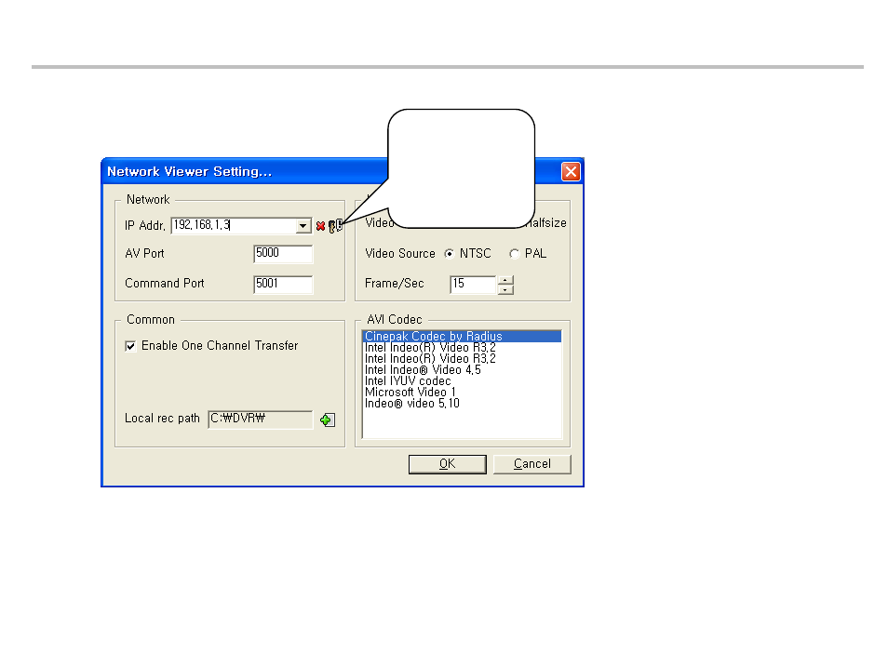The width and height of the screenshot is (888, 666).
Task: Select Intel Indeo Video 4.5 codec
Action: point(462,370)
